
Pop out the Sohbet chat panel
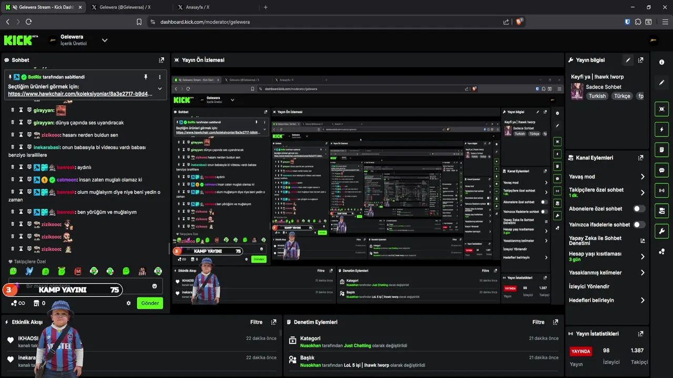pos(161,60)
